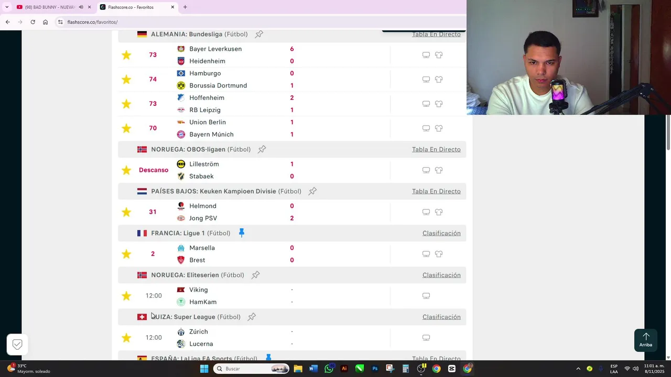Open TV icon for Viking vs HamKam
This screenshot has width=671, height=377.
(426, 296)
